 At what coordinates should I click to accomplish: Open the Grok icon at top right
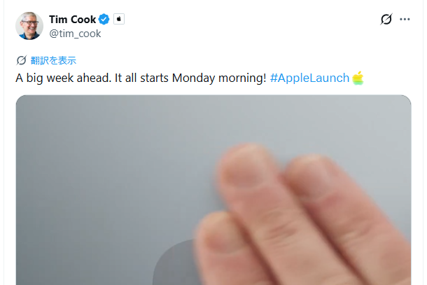tap(386, 20)
